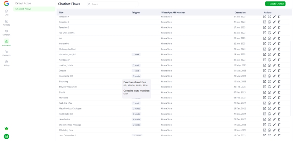The height and width of the screenshot is (141, 293).
Task: Click the chatbot search field
Action: (x=113, y=4)
